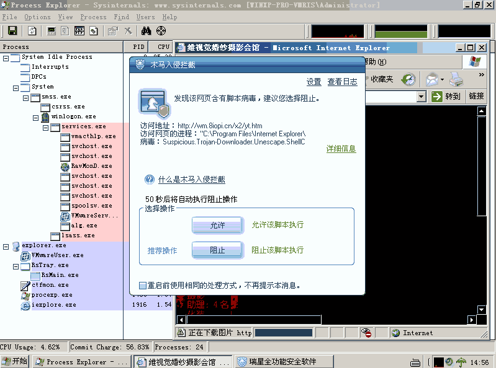Viewport: 496px width, 368px height.
Task: Select the Find Window's Process target icon
Action: (161, 30)
